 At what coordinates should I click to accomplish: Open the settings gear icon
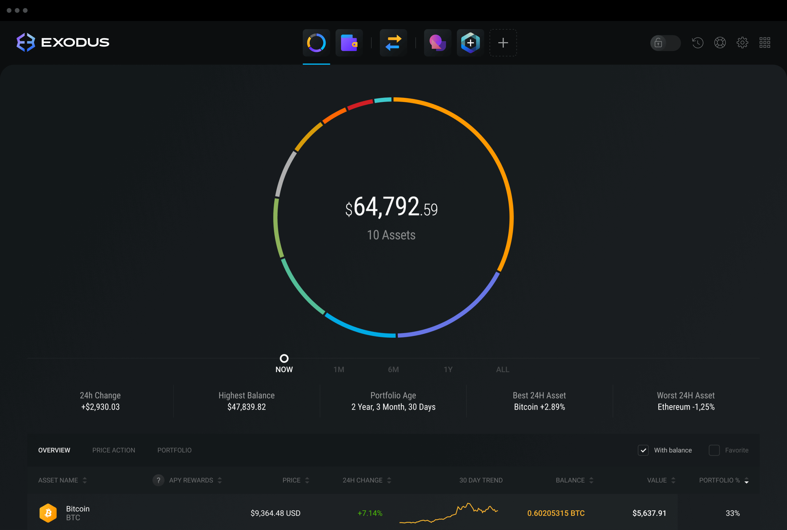743,42
